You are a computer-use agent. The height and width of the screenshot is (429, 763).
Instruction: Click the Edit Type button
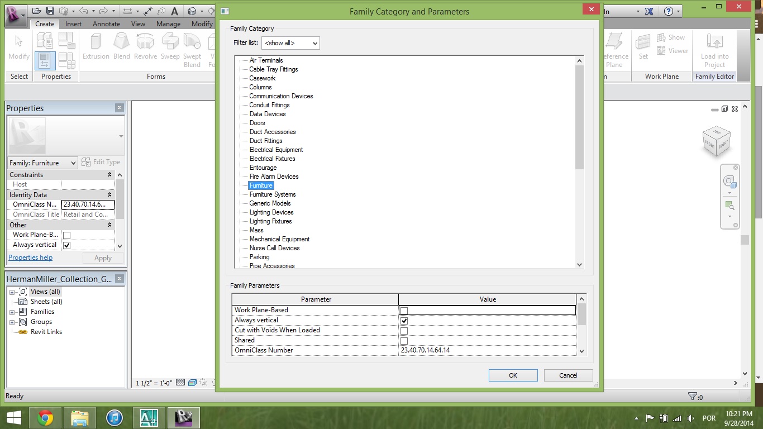click(x=101, y=162)
